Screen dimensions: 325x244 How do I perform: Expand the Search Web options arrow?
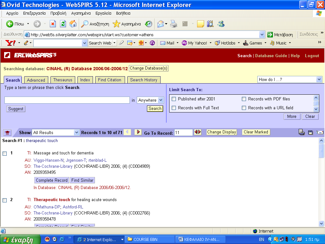(x=114, y=43)
